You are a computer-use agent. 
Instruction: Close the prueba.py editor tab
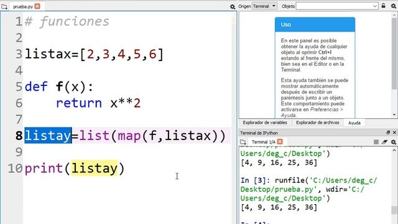(37, 6)
